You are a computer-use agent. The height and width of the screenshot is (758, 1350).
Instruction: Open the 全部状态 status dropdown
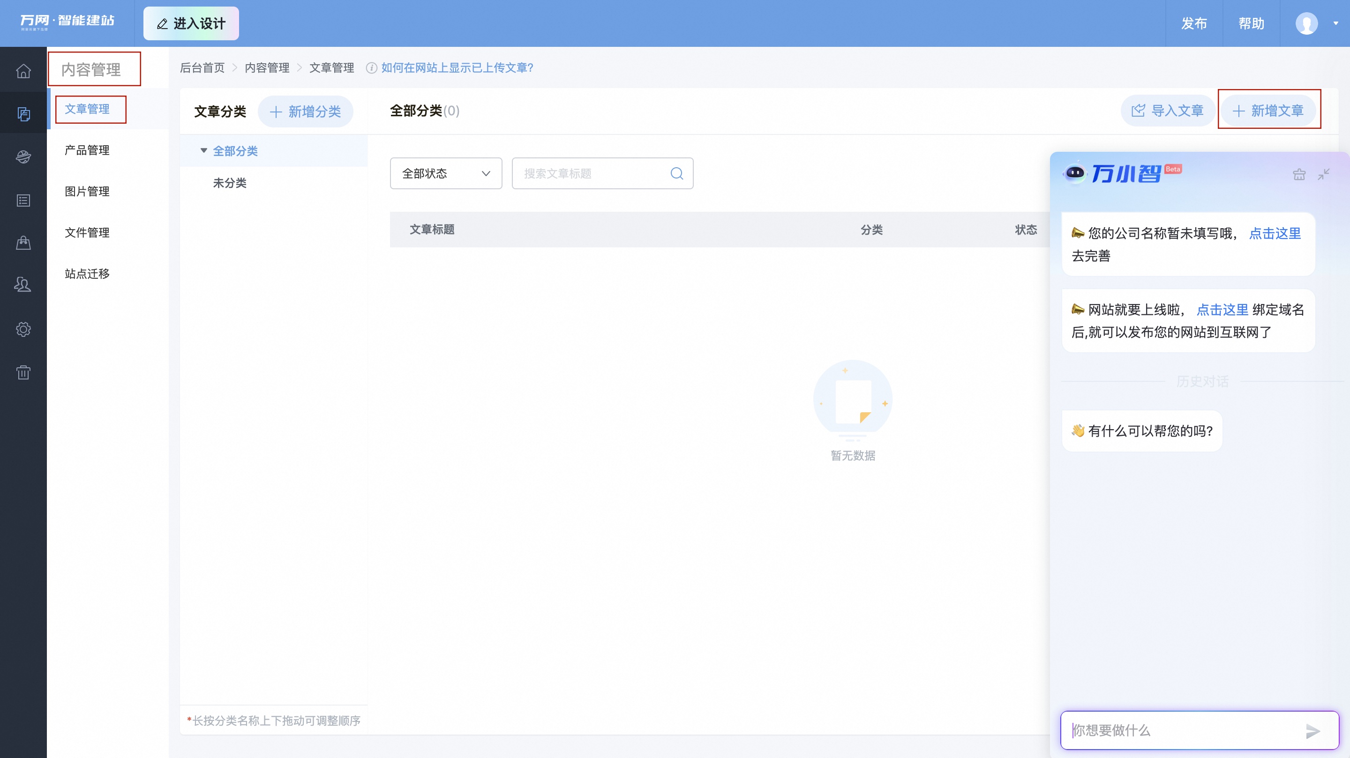click(x=446, y=173)
